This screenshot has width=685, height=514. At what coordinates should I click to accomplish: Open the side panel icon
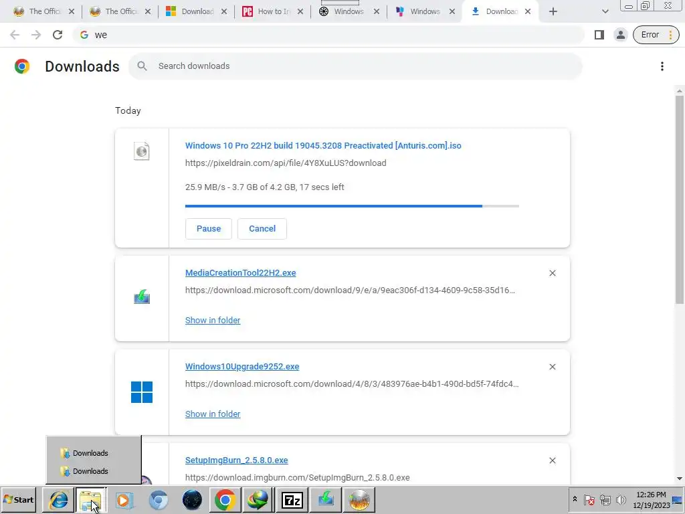point(599,35)
